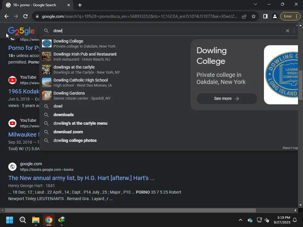Pick Dowling Catholic High School suggestion

click(x=115, y=83)
